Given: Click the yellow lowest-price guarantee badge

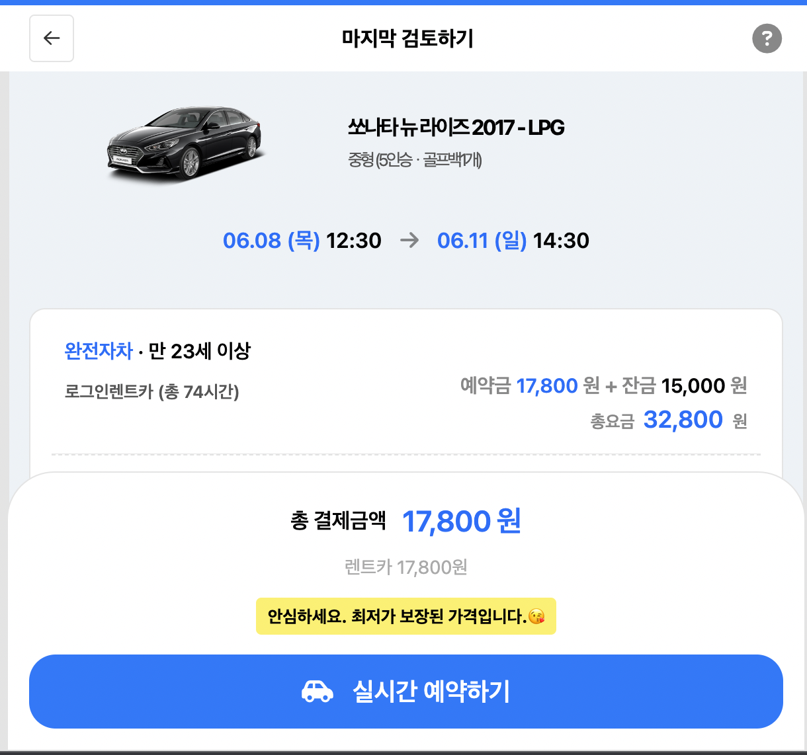Looking at the screenshot, I should [405, 616].
